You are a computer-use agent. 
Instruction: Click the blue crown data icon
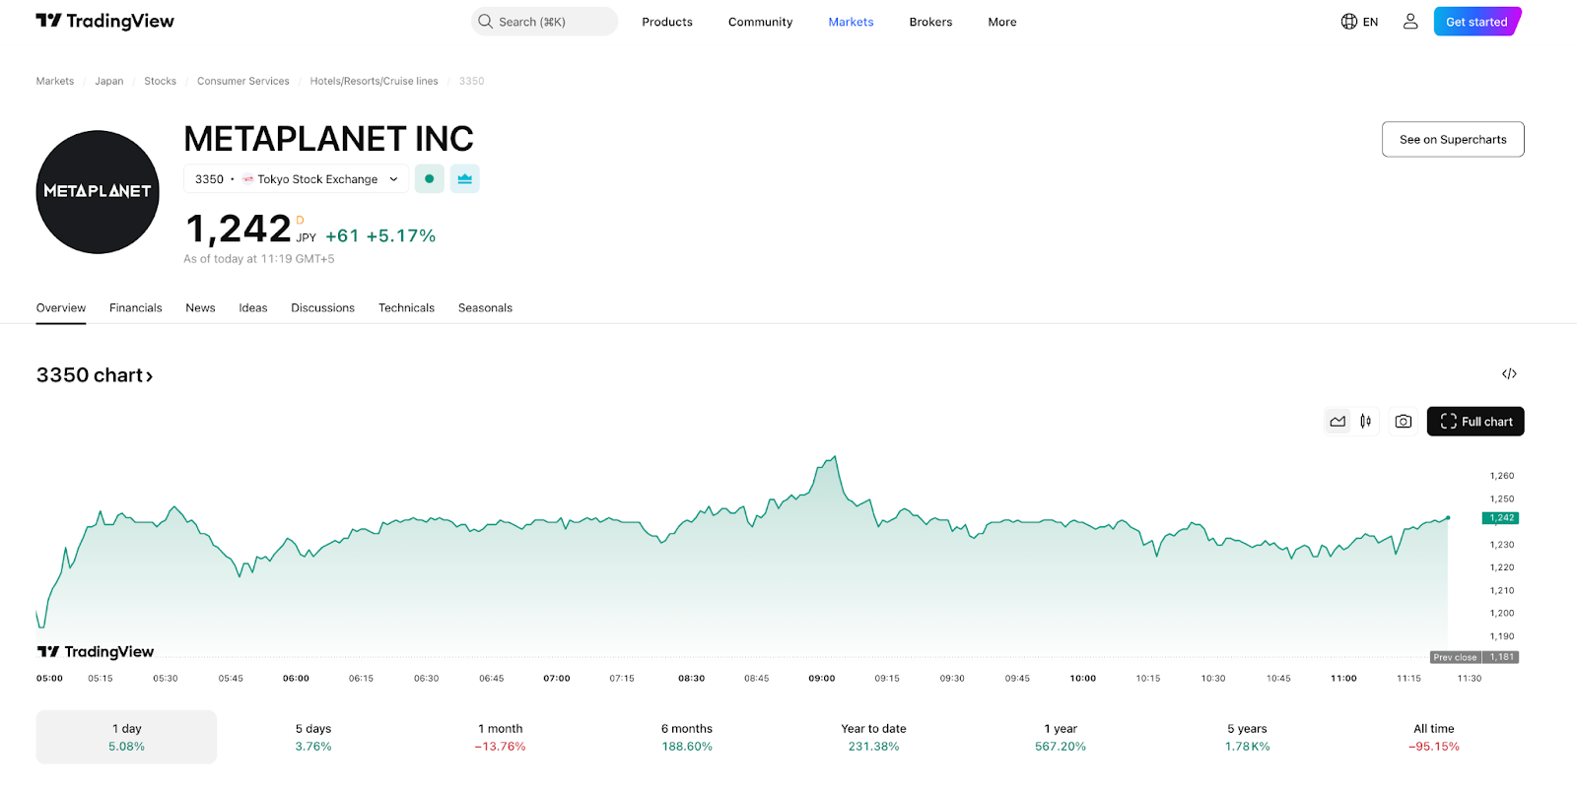click(464, 179)
